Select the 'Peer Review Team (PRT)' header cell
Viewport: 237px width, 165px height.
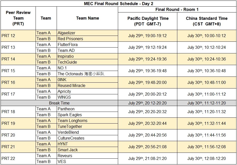click(x=18, y=18)
